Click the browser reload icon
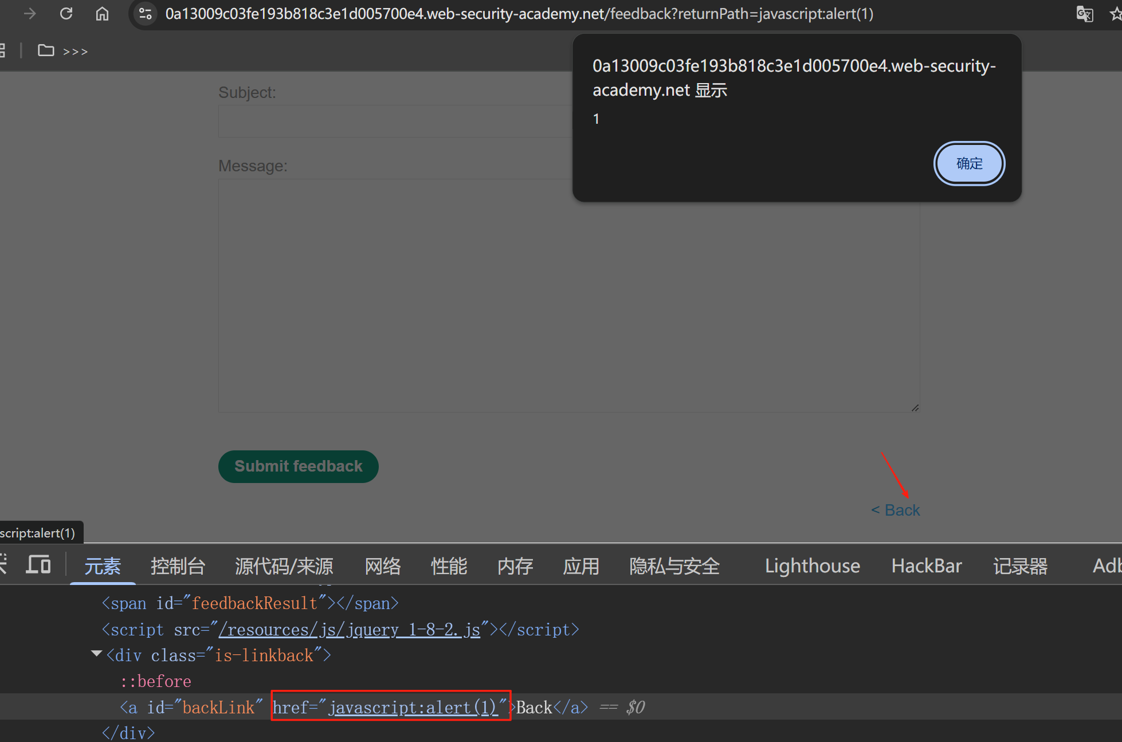 (66, 14)
